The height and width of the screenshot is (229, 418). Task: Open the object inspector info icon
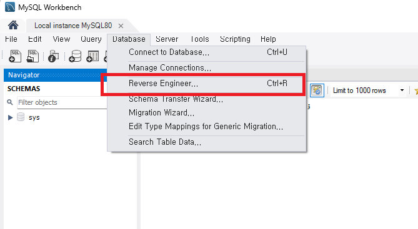click(53, 56)
